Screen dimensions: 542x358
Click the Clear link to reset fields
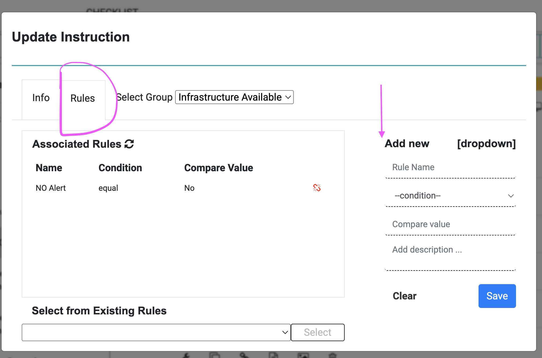404,296
